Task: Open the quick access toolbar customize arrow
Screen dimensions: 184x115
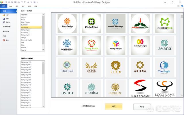Action: [x=37, y=2]
